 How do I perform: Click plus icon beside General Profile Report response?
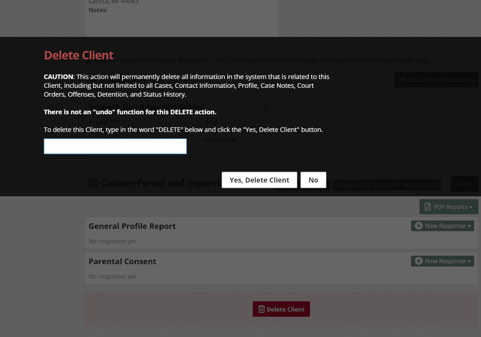[418, 226]
